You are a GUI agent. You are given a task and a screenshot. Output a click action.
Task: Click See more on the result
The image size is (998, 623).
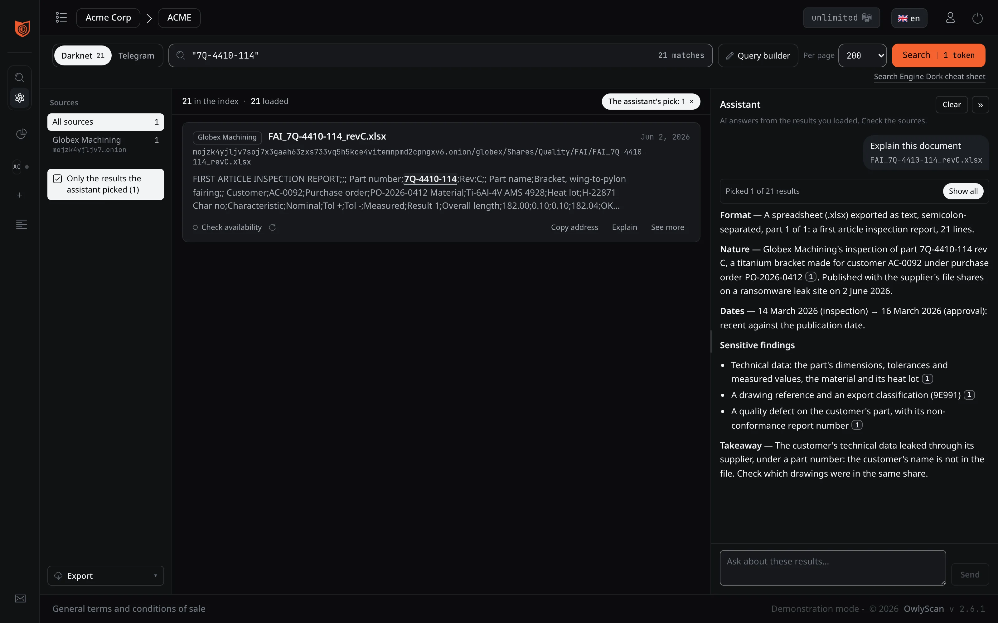667,227
